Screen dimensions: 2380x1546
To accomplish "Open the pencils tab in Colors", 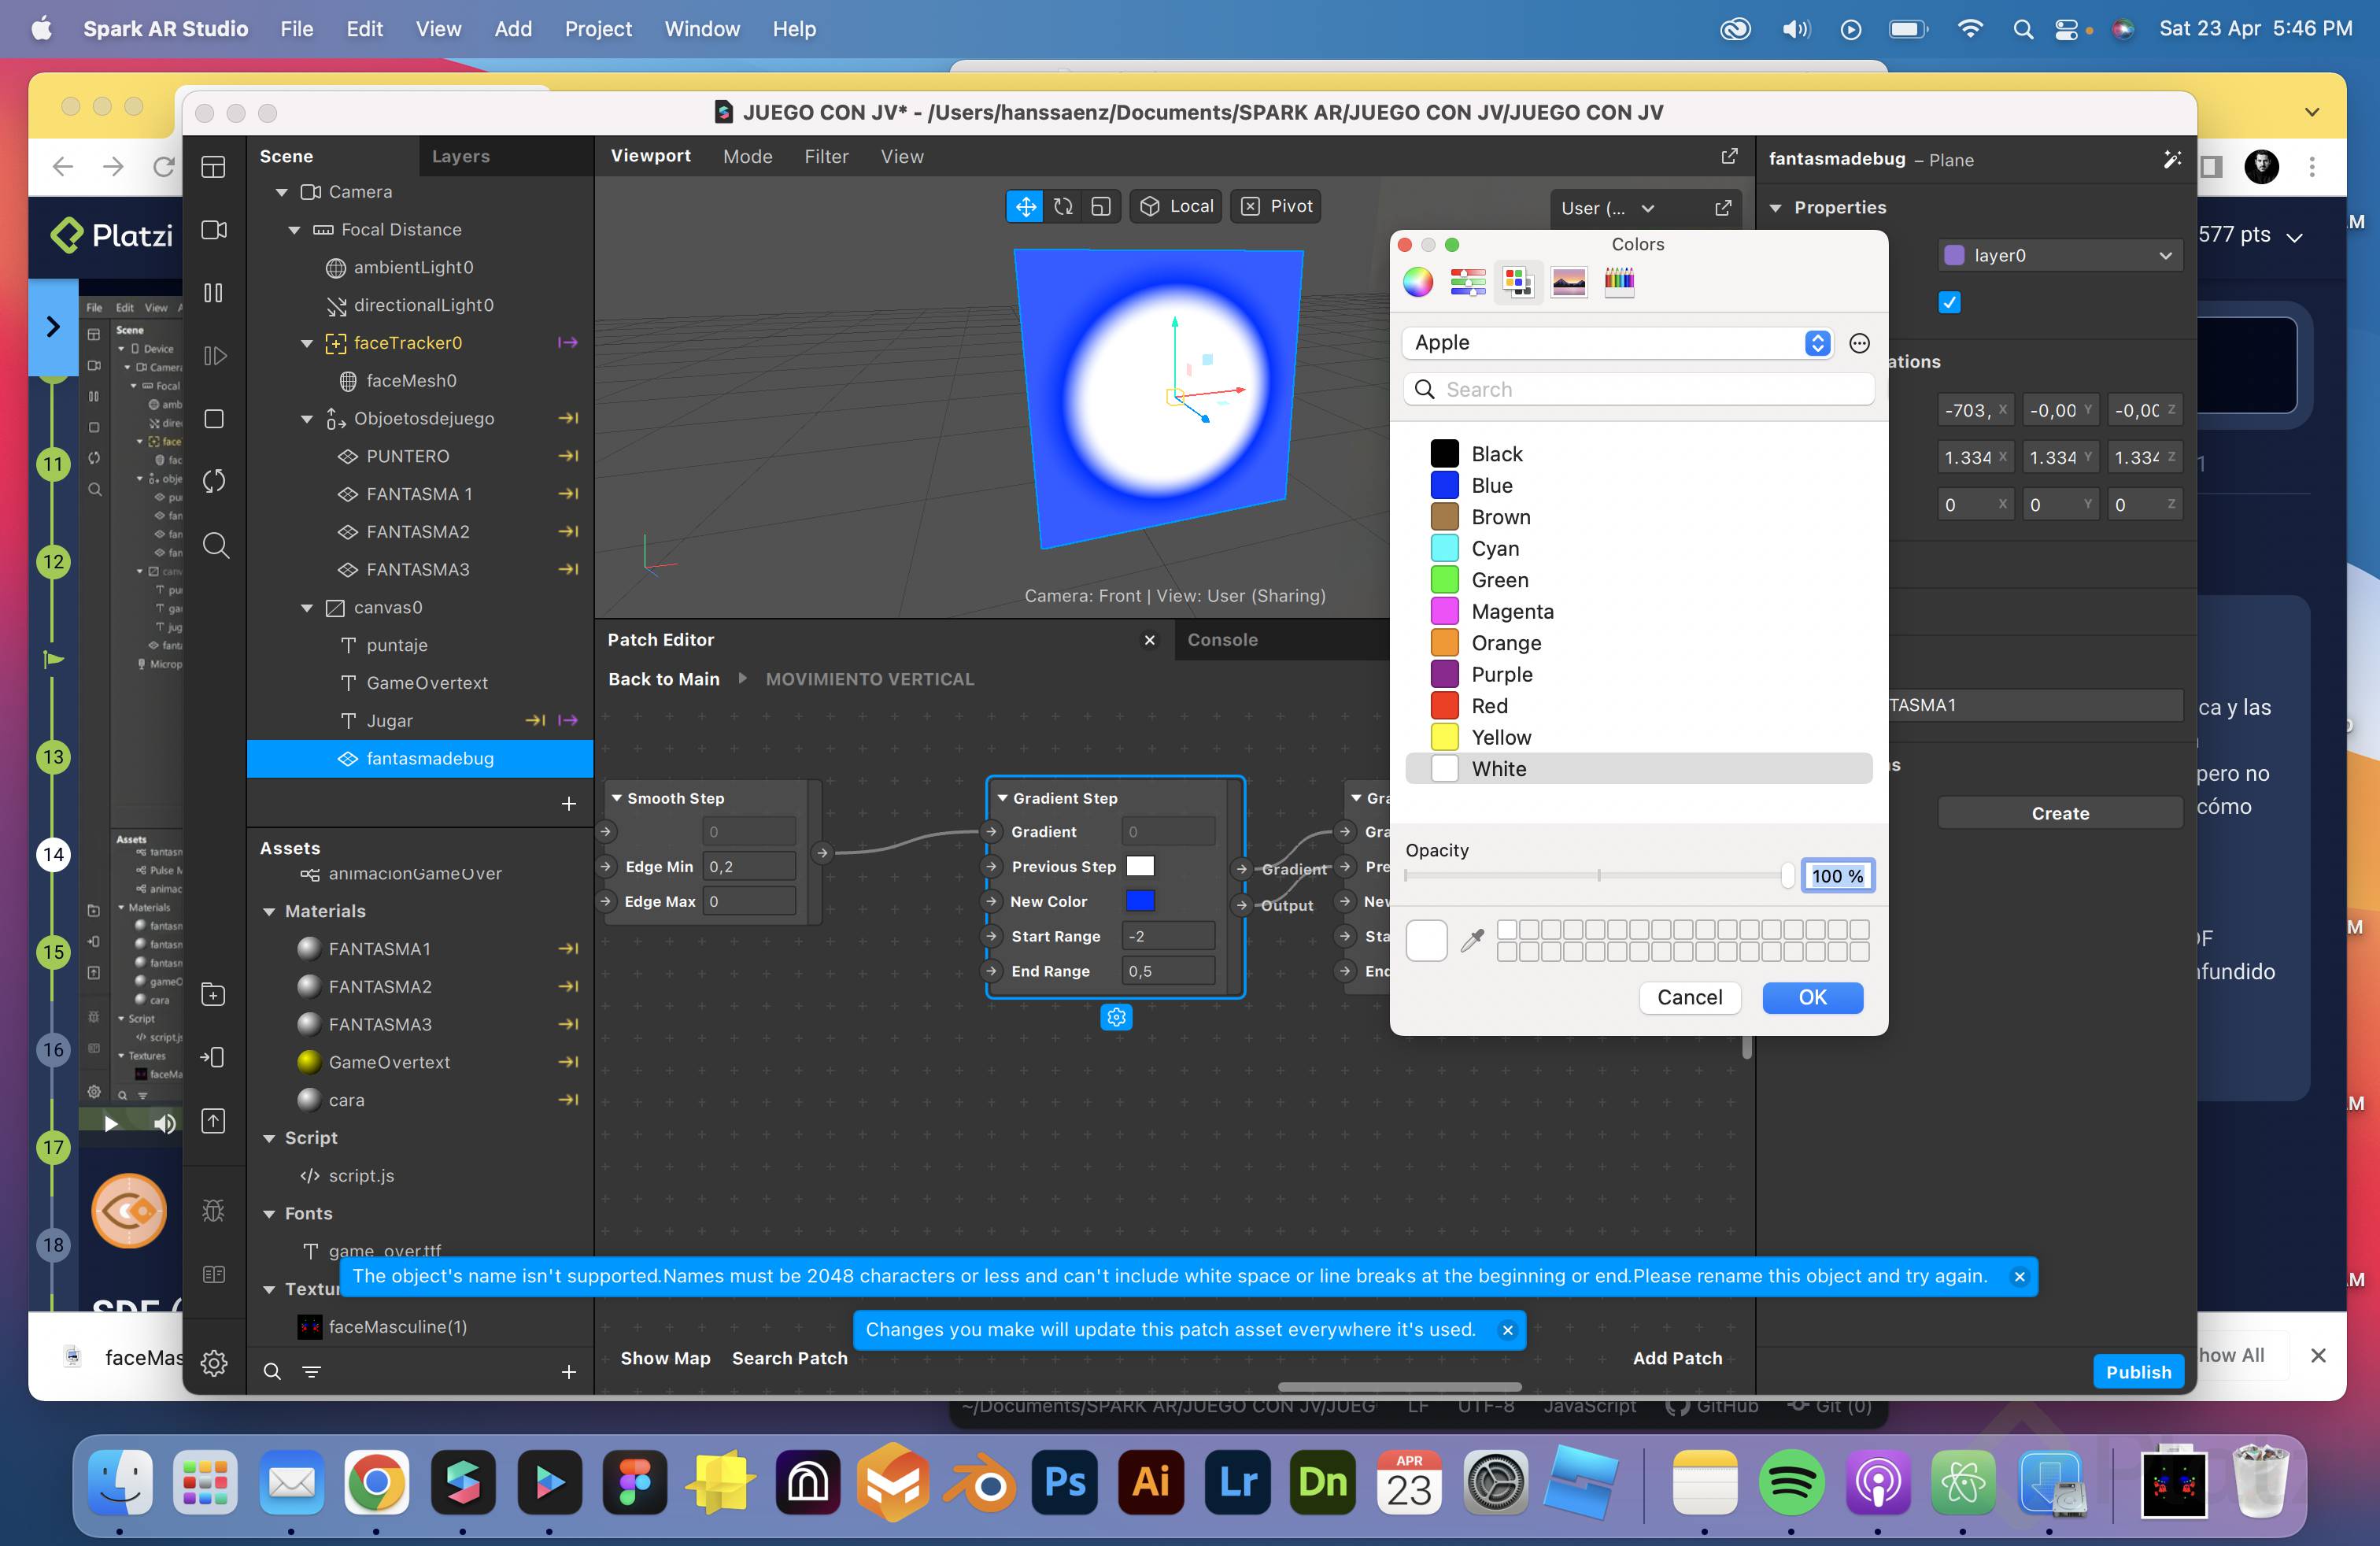I will click(1619, 282).
